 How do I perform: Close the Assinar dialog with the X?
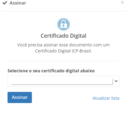(x=122, y=2)
